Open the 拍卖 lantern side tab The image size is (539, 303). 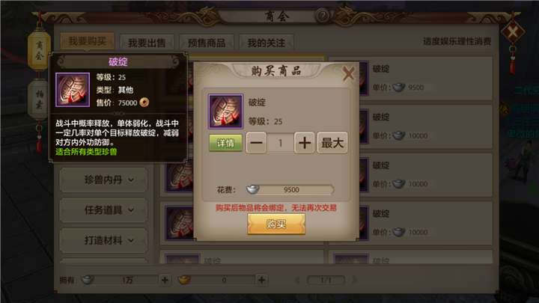coord(39,100)
